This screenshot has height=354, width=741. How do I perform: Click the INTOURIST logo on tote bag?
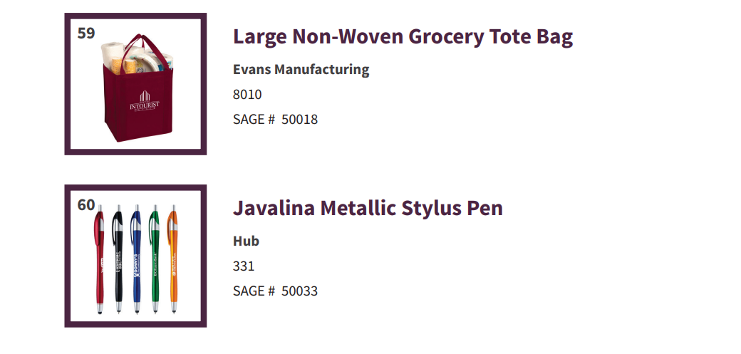pyautogui.click(x=145, y=101)
